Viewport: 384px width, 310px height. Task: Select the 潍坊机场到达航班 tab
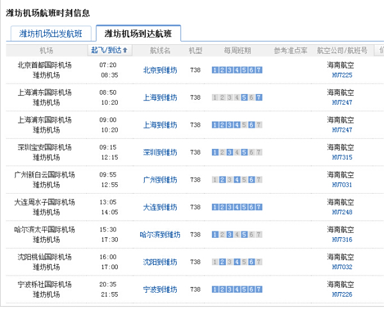(x=138, y=34)
